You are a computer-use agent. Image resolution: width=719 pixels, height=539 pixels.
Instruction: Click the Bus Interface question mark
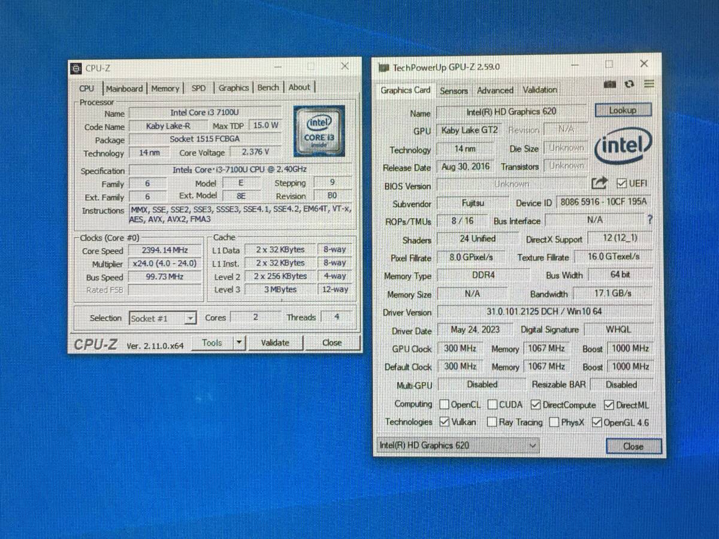(650, 220)
